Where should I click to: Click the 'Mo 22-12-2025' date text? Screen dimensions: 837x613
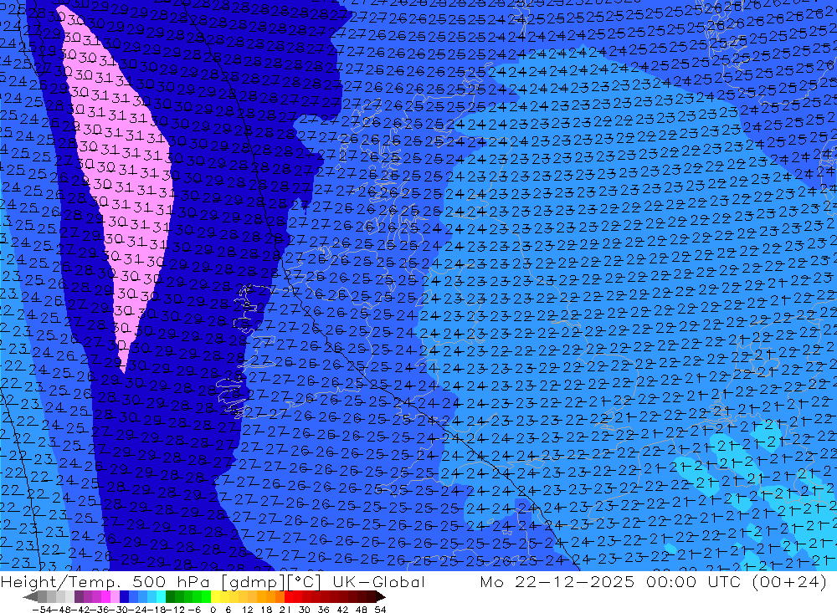tap(557, 582)
